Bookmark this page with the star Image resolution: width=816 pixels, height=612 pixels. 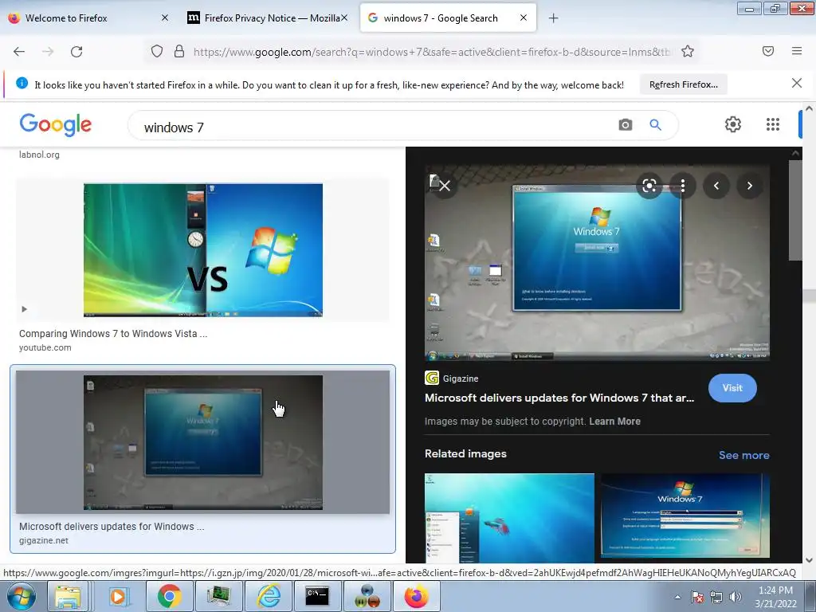(x=688, y=52)
